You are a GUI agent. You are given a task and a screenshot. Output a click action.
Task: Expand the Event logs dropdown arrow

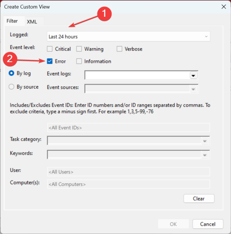pyautogui.click(x=193, y=75)
